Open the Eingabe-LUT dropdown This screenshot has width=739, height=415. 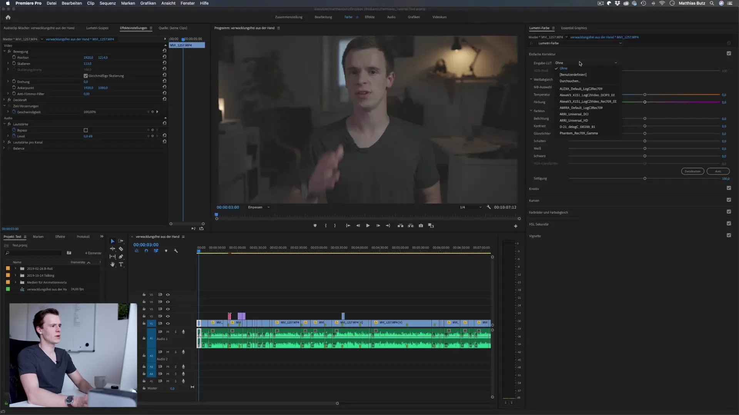(x=586, y=63)
